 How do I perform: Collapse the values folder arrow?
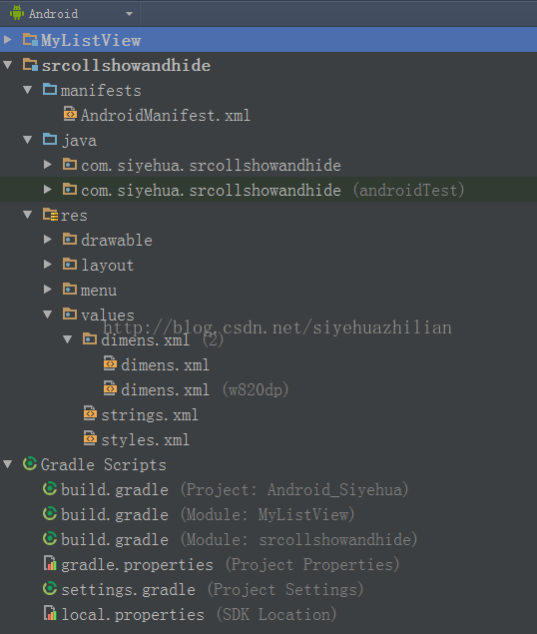tap(47, 315)
